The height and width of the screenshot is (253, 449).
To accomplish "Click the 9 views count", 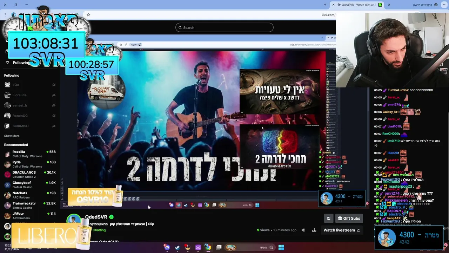I will (x=263, y=230).
